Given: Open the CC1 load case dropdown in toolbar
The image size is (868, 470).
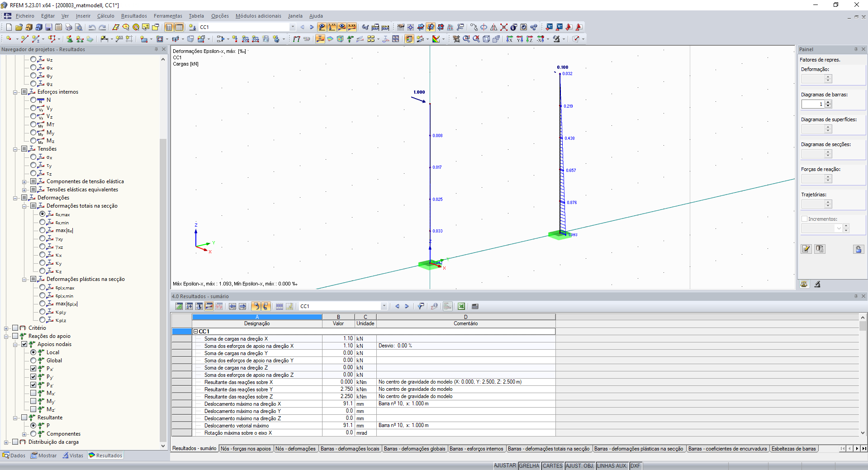Looking at the screenshot, I should tap(293, 27).
